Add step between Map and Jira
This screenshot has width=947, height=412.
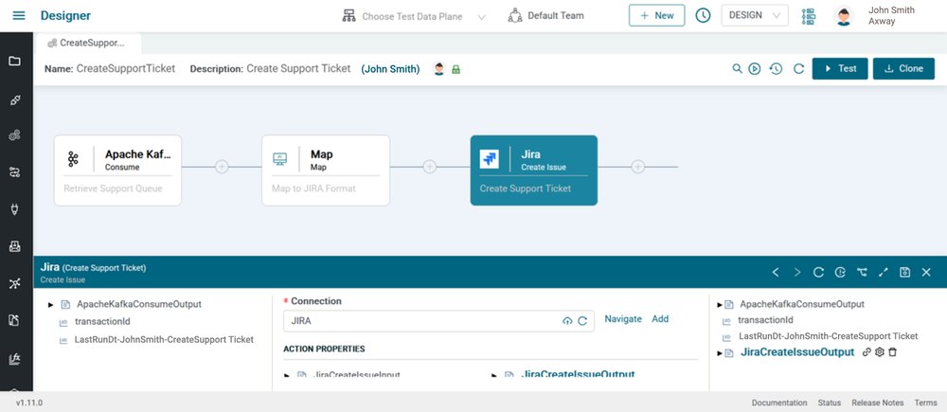tap(429, 167)
